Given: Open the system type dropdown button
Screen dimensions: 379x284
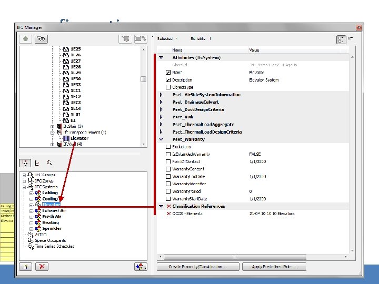Looking at the screenshot, I should pos(141,267).
